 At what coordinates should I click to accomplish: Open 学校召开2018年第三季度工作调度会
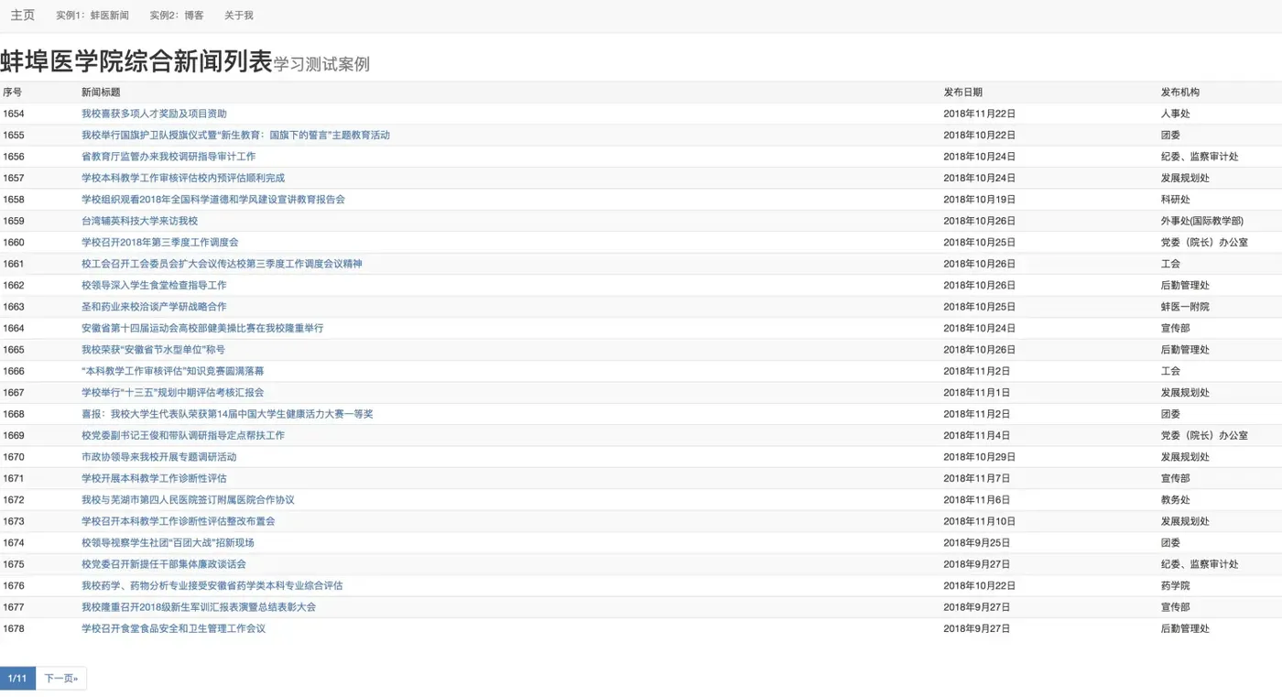[x=160, y=242]
